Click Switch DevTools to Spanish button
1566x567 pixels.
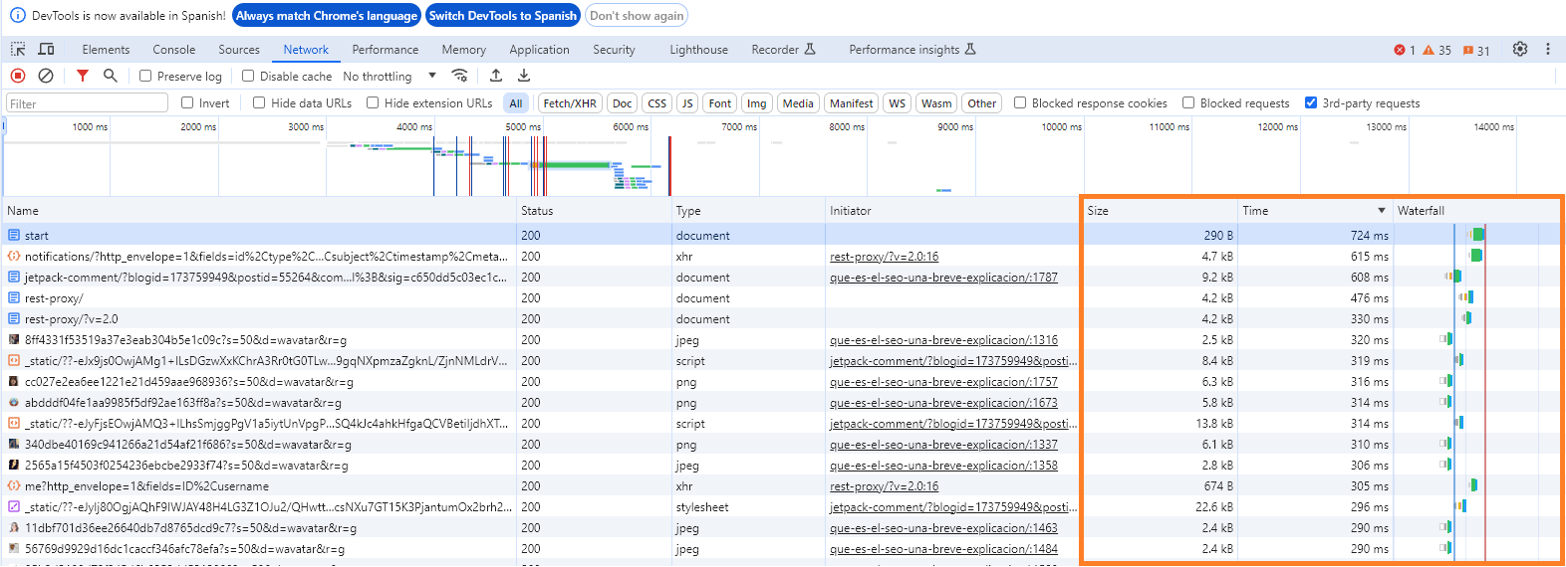(x=503, y=16)
